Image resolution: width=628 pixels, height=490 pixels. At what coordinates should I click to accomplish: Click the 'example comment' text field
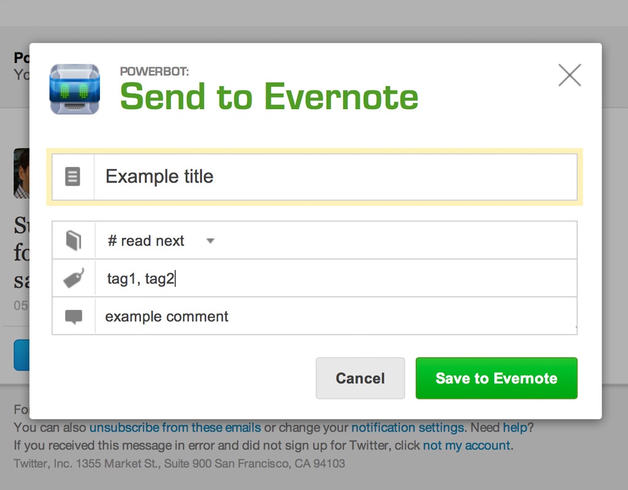(x=335, y=316)
